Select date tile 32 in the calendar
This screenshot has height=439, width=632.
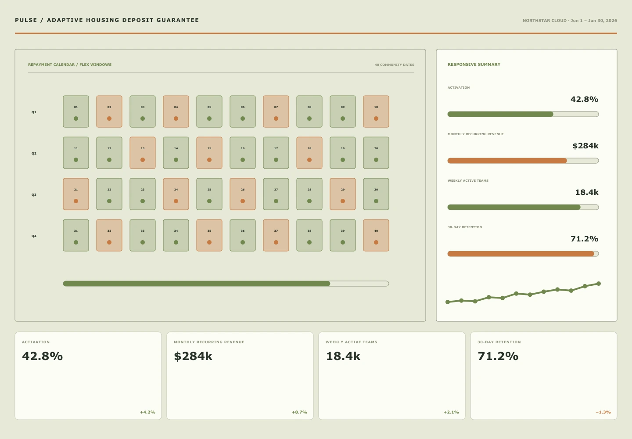tap(109, 235)
